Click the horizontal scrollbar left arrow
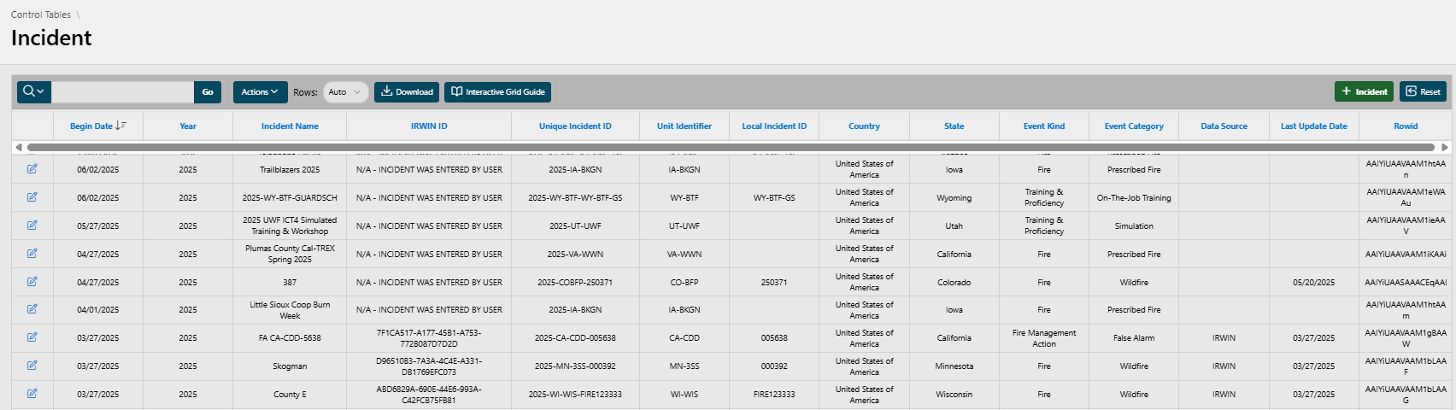This screenshot has height=410, width=1456. [x=19, y=147]
